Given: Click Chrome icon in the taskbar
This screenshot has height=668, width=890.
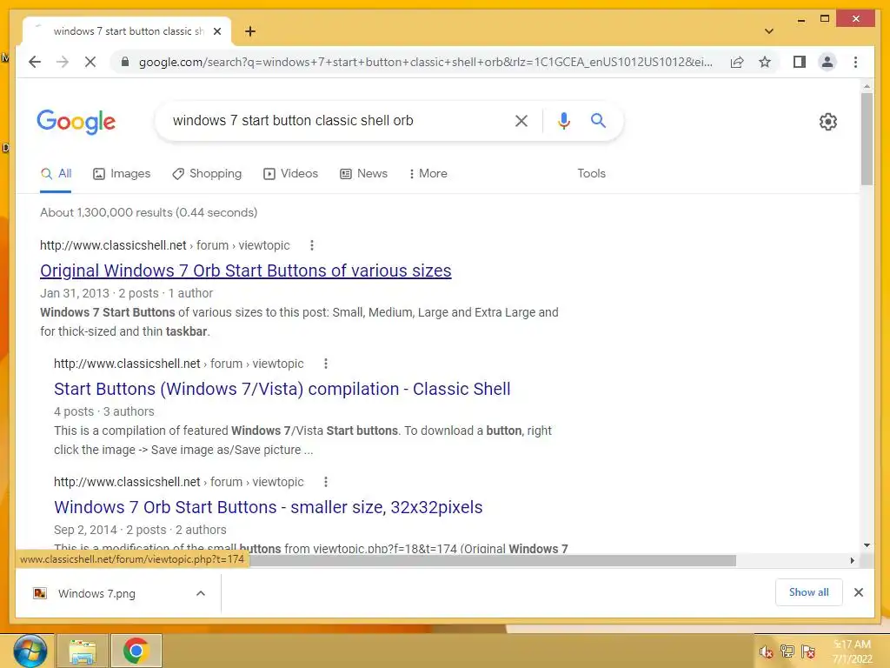Looking at the screenshot, I should click(x=136, y=651).
